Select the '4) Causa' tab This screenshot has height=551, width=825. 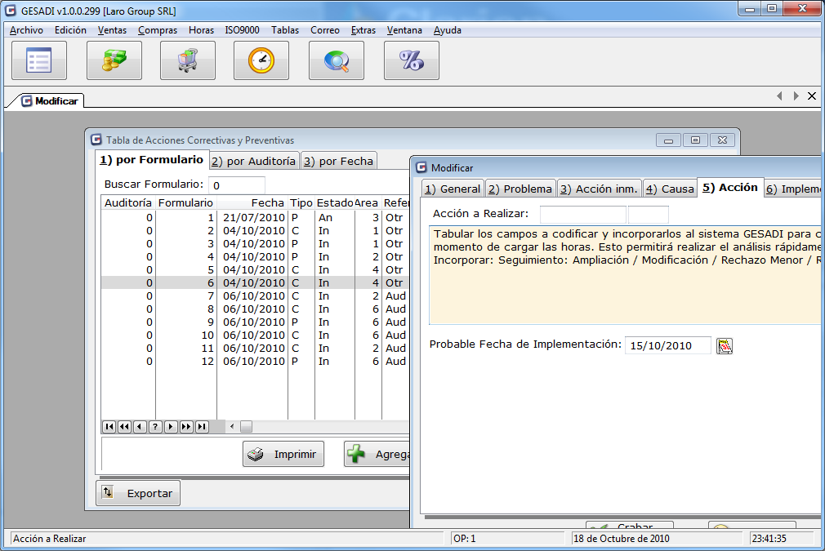click(669, 189)
